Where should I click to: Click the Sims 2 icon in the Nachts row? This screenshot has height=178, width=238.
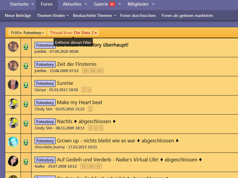[26, 123]
